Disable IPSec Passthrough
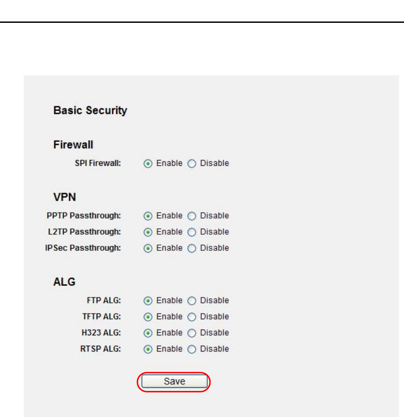 click(x=192, y=249)
